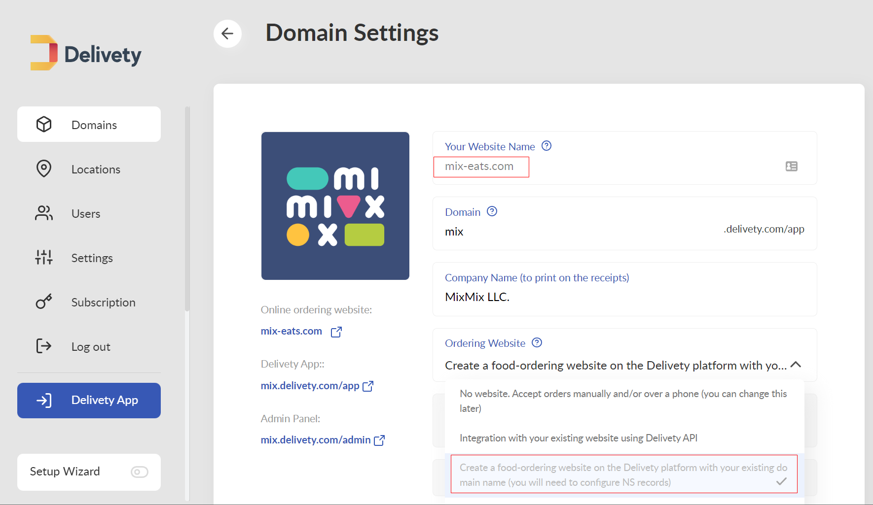Open the Settings menu item

(x=89, y=258)
